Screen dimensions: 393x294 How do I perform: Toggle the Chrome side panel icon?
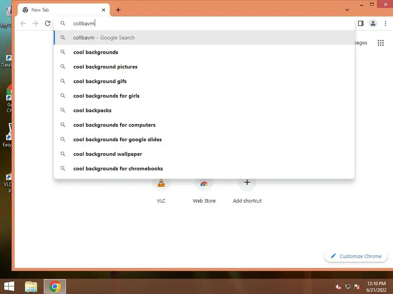[361, 23]
